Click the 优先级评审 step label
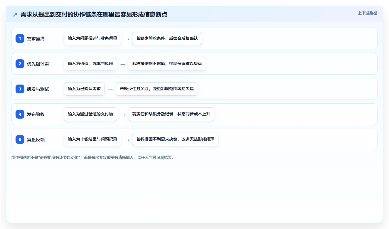Viewport: 389px width, 229px height. click(38, 64)
